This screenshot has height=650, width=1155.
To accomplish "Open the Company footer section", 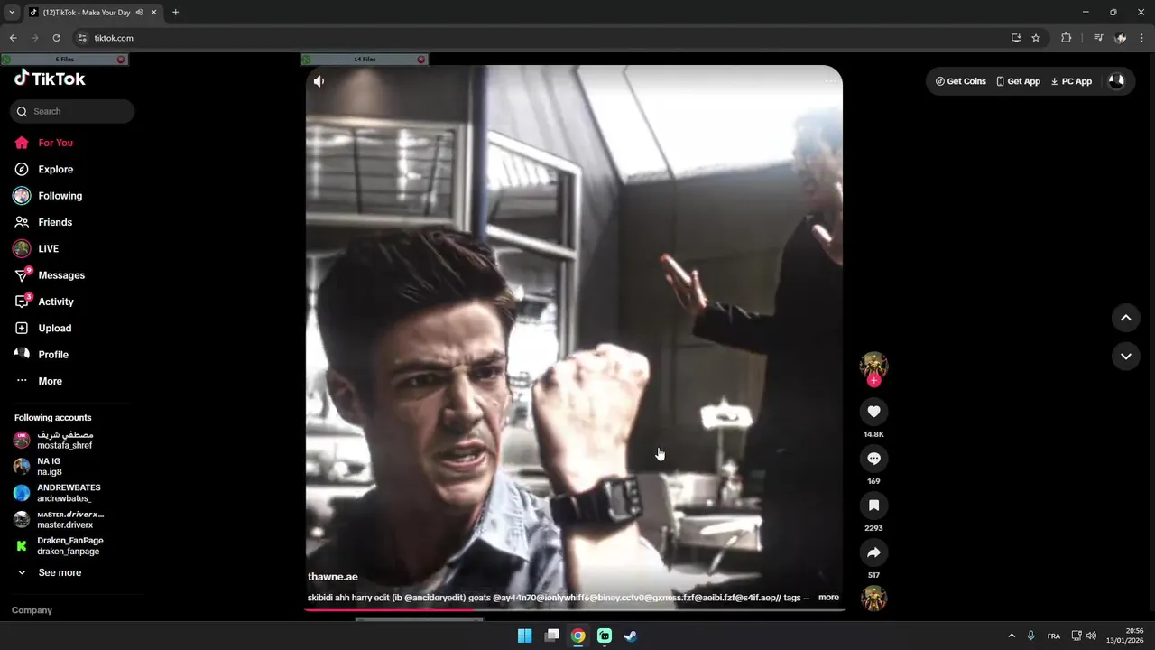I will point(32,610).
